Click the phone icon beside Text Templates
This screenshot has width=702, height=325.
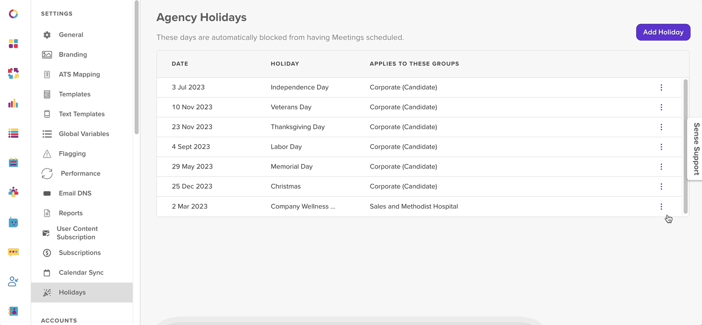point(47,114)
